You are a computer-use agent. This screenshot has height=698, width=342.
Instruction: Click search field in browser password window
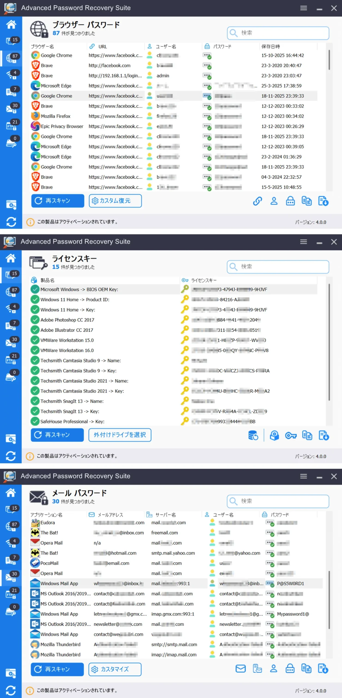[x=278, y=33]
